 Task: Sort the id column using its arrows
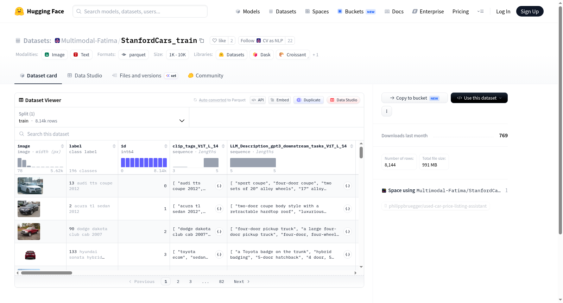point(166,146)
